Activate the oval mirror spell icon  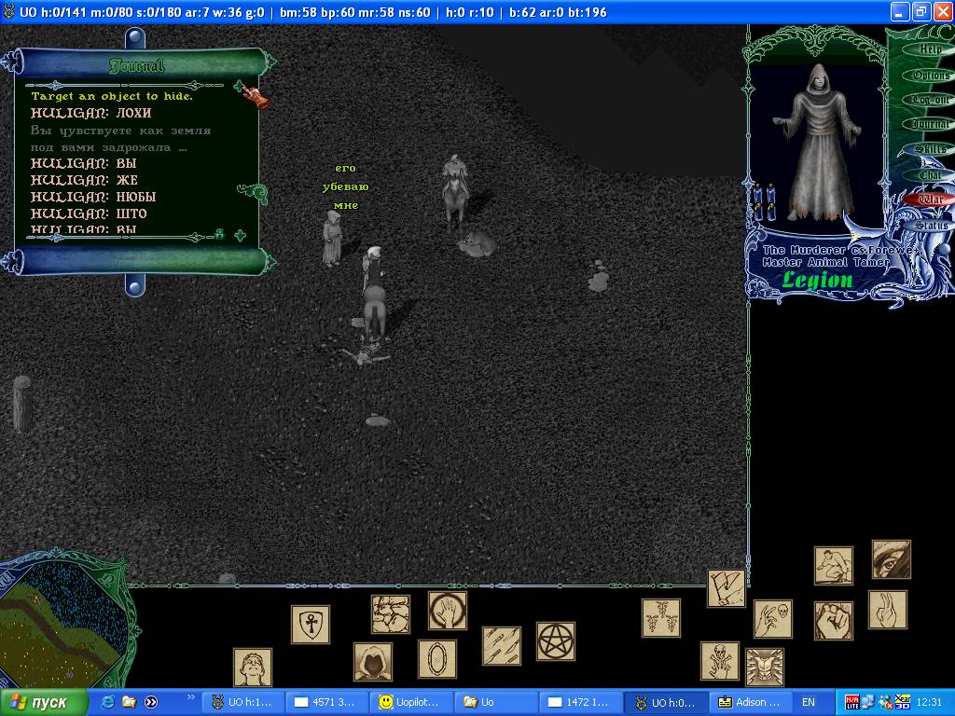436,659
